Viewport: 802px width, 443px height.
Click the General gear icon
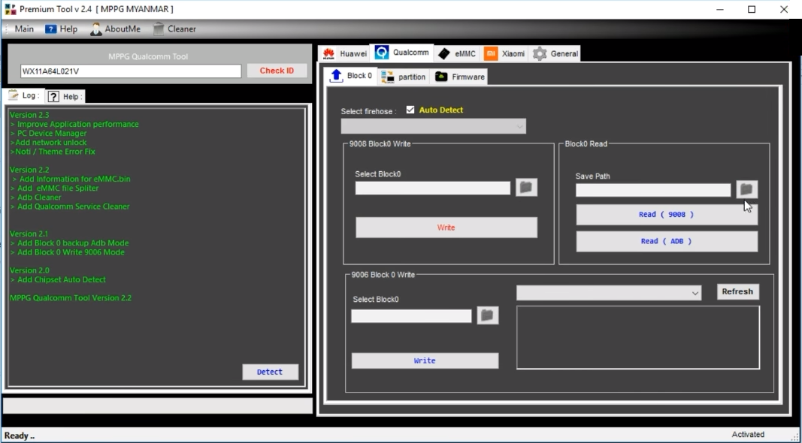[540, 53]
